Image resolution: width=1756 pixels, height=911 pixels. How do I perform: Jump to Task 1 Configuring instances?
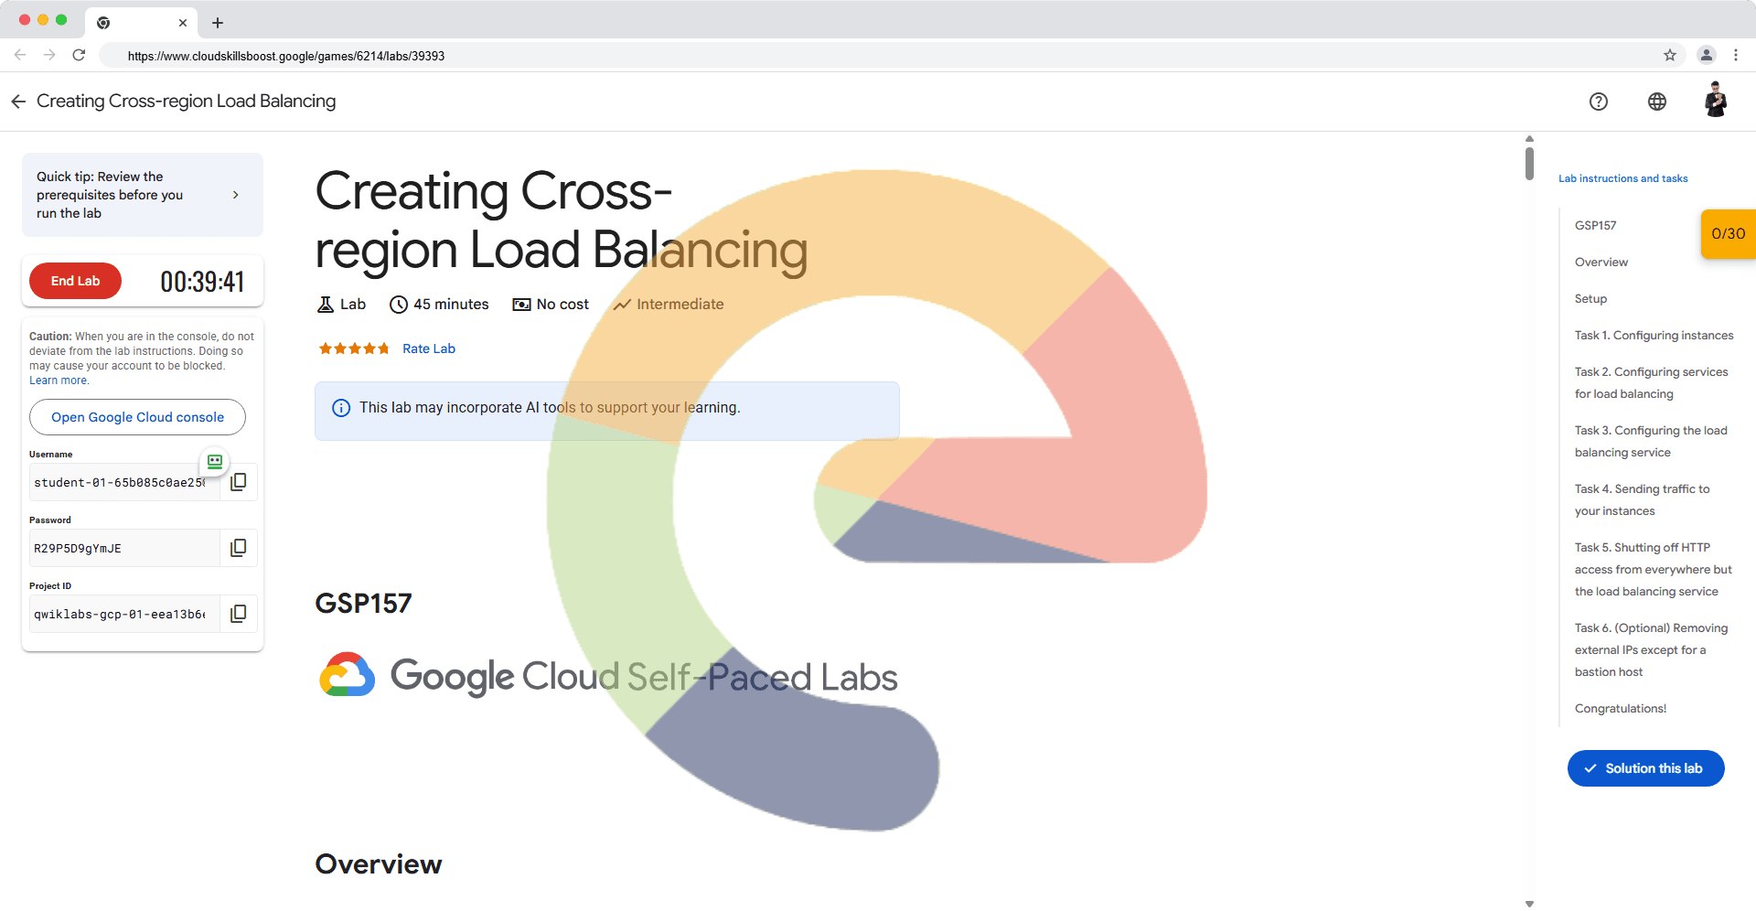1653,336
